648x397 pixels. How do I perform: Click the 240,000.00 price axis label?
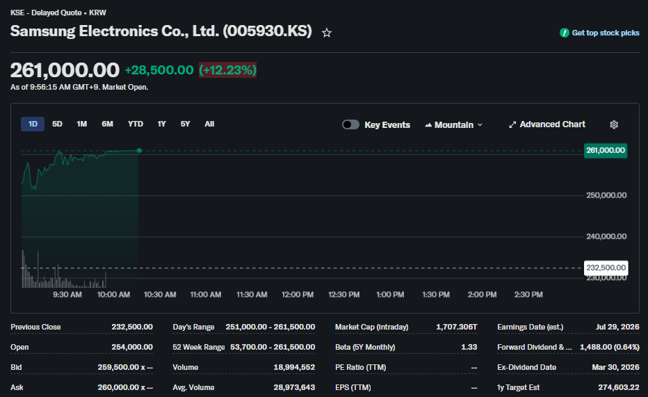[x=606, y=236]
